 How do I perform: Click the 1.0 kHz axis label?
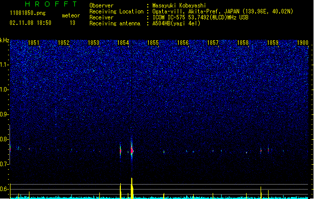click(x=4, y=90)
